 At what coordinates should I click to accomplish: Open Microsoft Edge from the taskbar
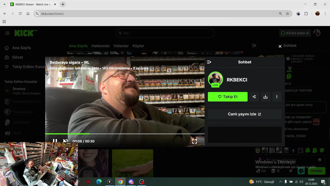tap(99, 182)
